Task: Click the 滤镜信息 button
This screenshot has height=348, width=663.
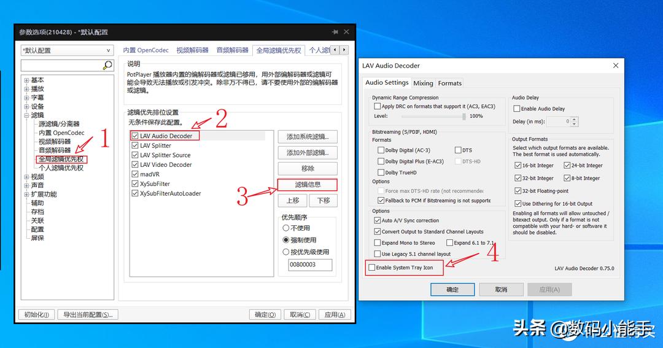Action: pyautogui.click(x=308, y=184)
